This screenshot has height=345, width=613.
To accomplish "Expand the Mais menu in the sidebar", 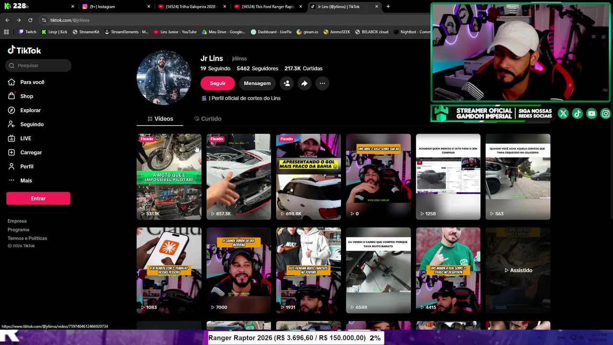I will [x=20, y=181].
